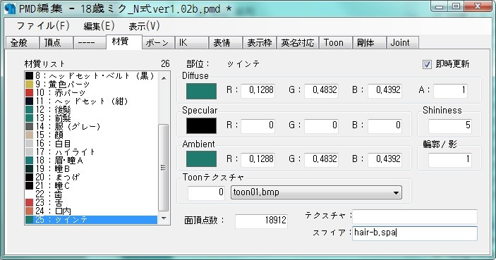Click the Diffuse G value field
Viewport: 496px width, 260px height.
(x=322, y=91)
